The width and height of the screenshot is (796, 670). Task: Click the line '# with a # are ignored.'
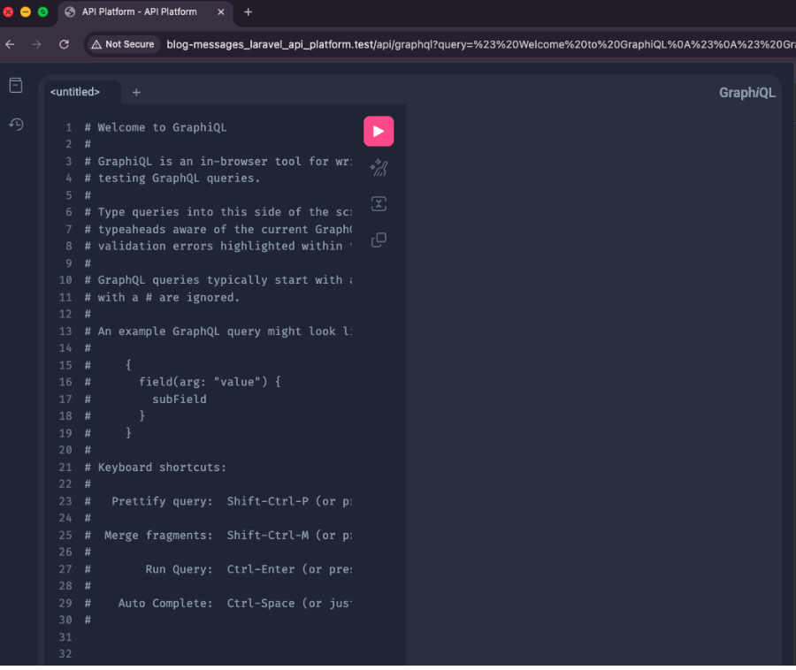(162, 297)
